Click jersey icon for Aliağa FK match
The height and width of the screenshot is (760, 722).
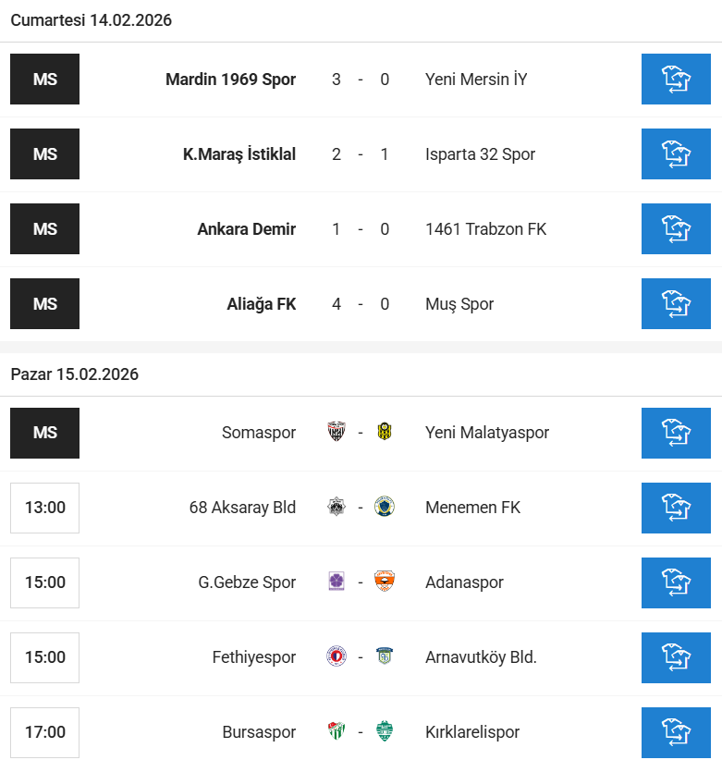(677, 304)
